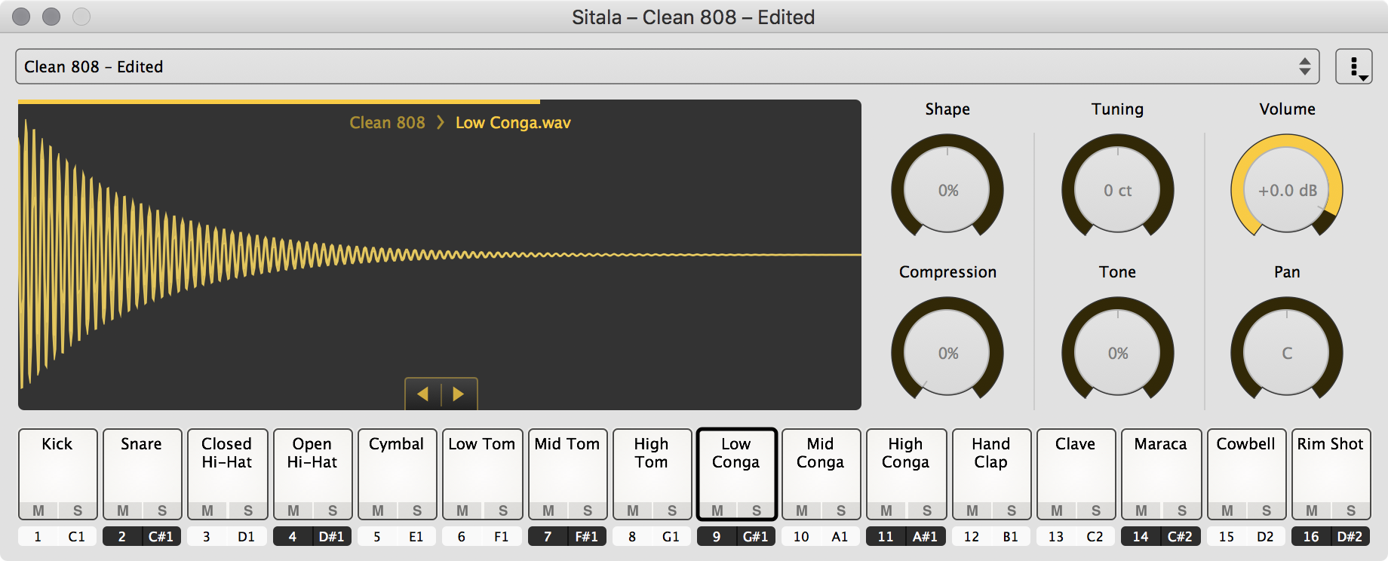
Task: Go to the previous sample arrow
Action: (x=423, y=394)
